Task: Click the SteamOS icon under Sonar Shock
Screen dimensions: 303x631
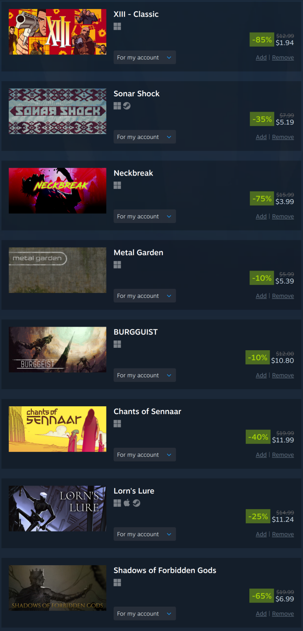Action: (127, 106)
